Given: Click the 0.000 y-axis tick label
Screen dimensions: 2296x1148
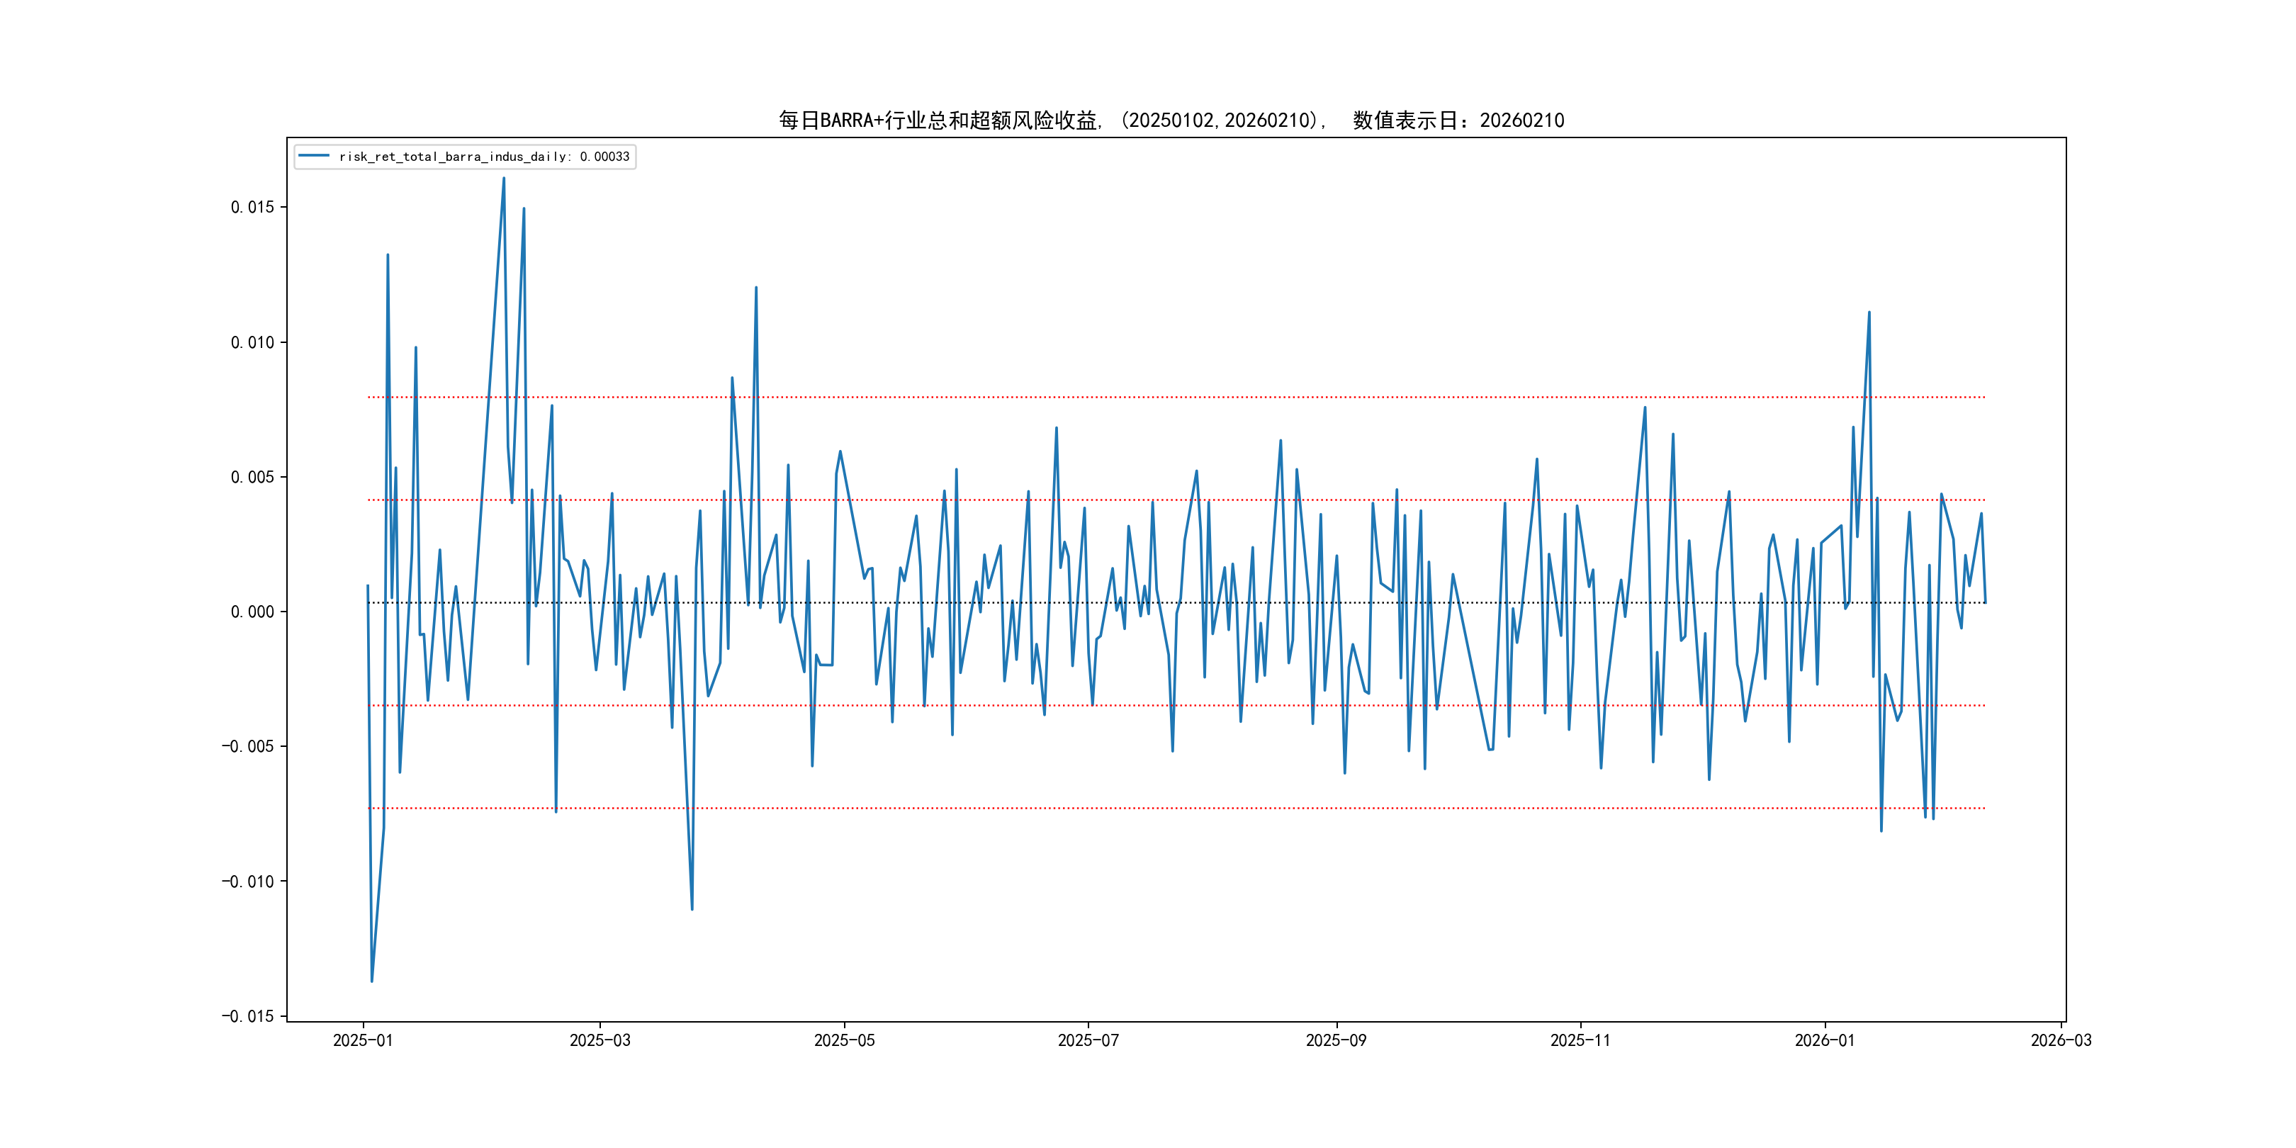Looking at the screenshot, I should [x=252, y=612].
